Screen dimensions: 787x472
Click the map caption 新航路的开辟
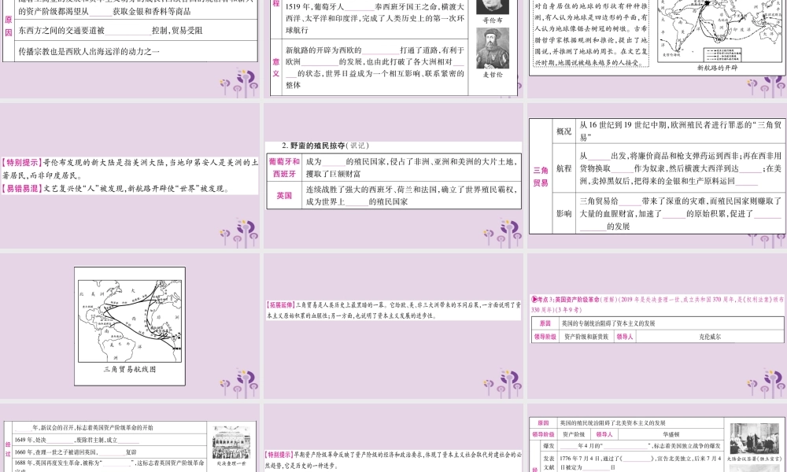[x=717, y=68]
